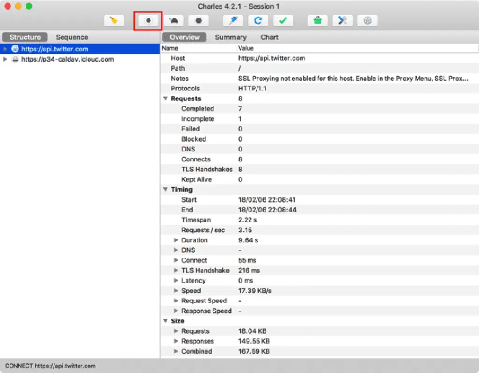Toggle the recording button
The width and height of the screenshot is (479, 373).
pos(148,21)
